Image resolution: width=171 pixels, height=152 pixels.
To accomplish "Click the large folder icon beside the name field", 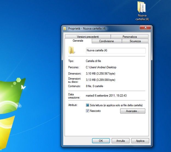I will (x=72, y=50).
